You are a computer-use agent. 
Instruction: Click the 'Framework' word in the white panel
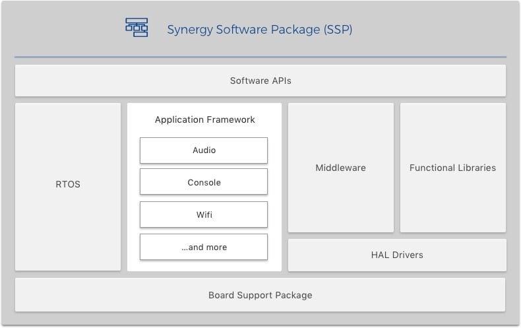coord(231,120)
